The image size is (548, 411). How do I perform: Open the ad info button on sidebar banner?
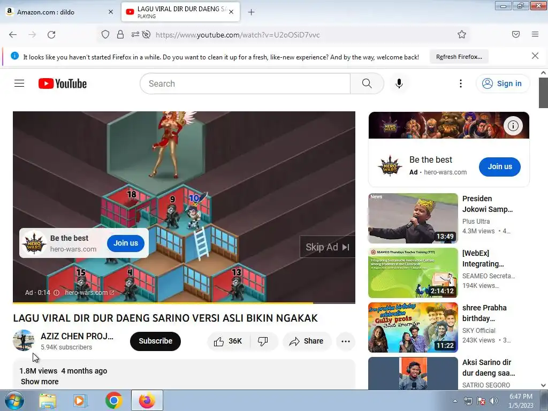click(x=513, y=125)
